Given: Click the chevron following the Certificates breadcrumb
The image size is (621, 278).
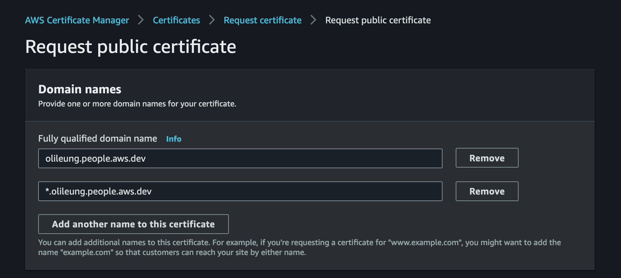Looking at the screenshot, I should tap(212, 20).
